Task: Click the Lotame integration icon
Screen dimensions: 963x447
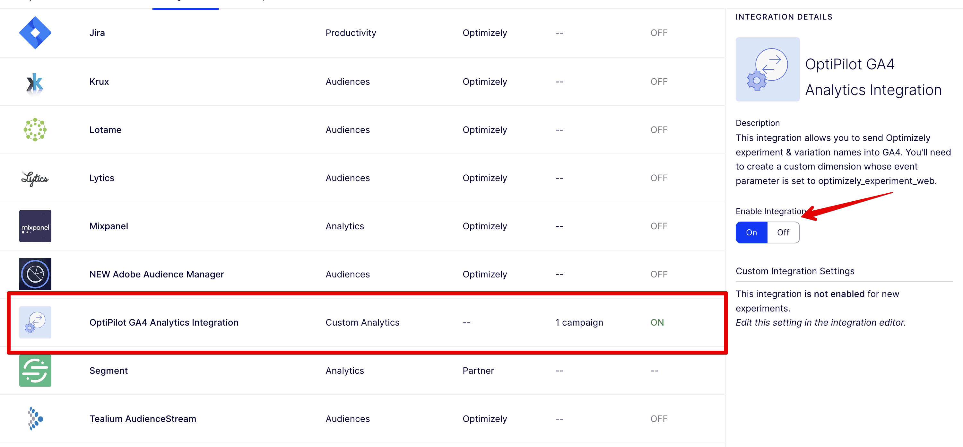Action: 35,130
